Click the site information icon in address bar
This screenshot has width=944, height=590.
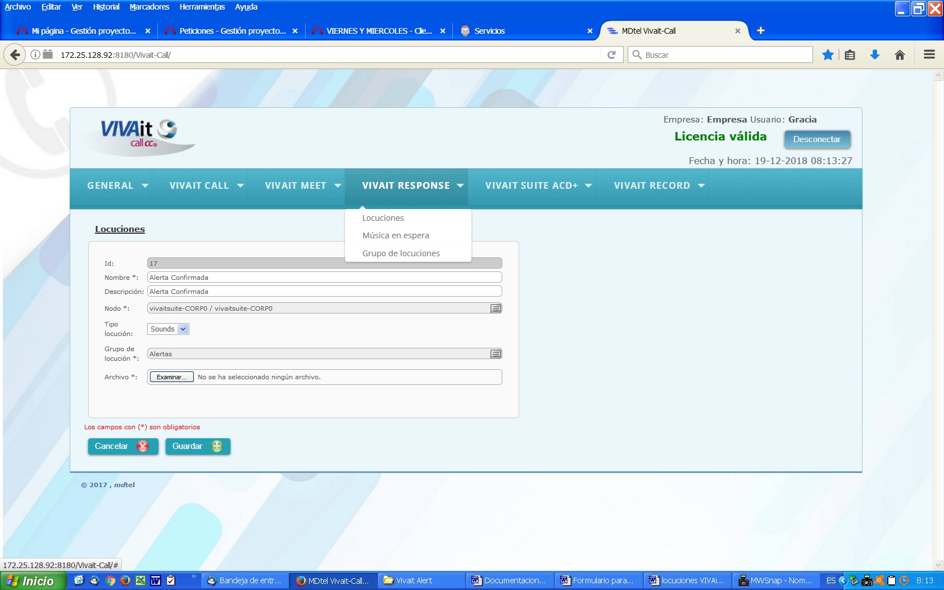click(x=35, y=55)
